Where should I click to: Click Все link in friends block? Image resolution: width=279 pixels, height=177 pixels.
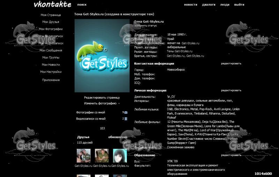125,143
